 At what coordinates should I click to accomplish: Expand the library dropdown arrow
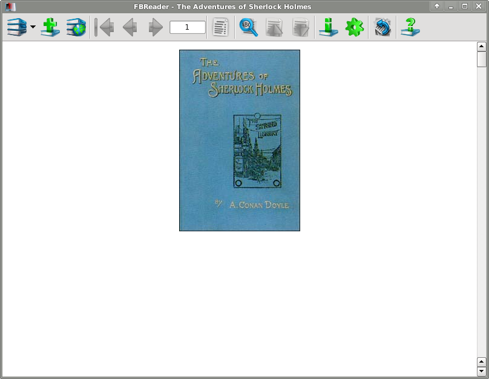tap(33, 27)
